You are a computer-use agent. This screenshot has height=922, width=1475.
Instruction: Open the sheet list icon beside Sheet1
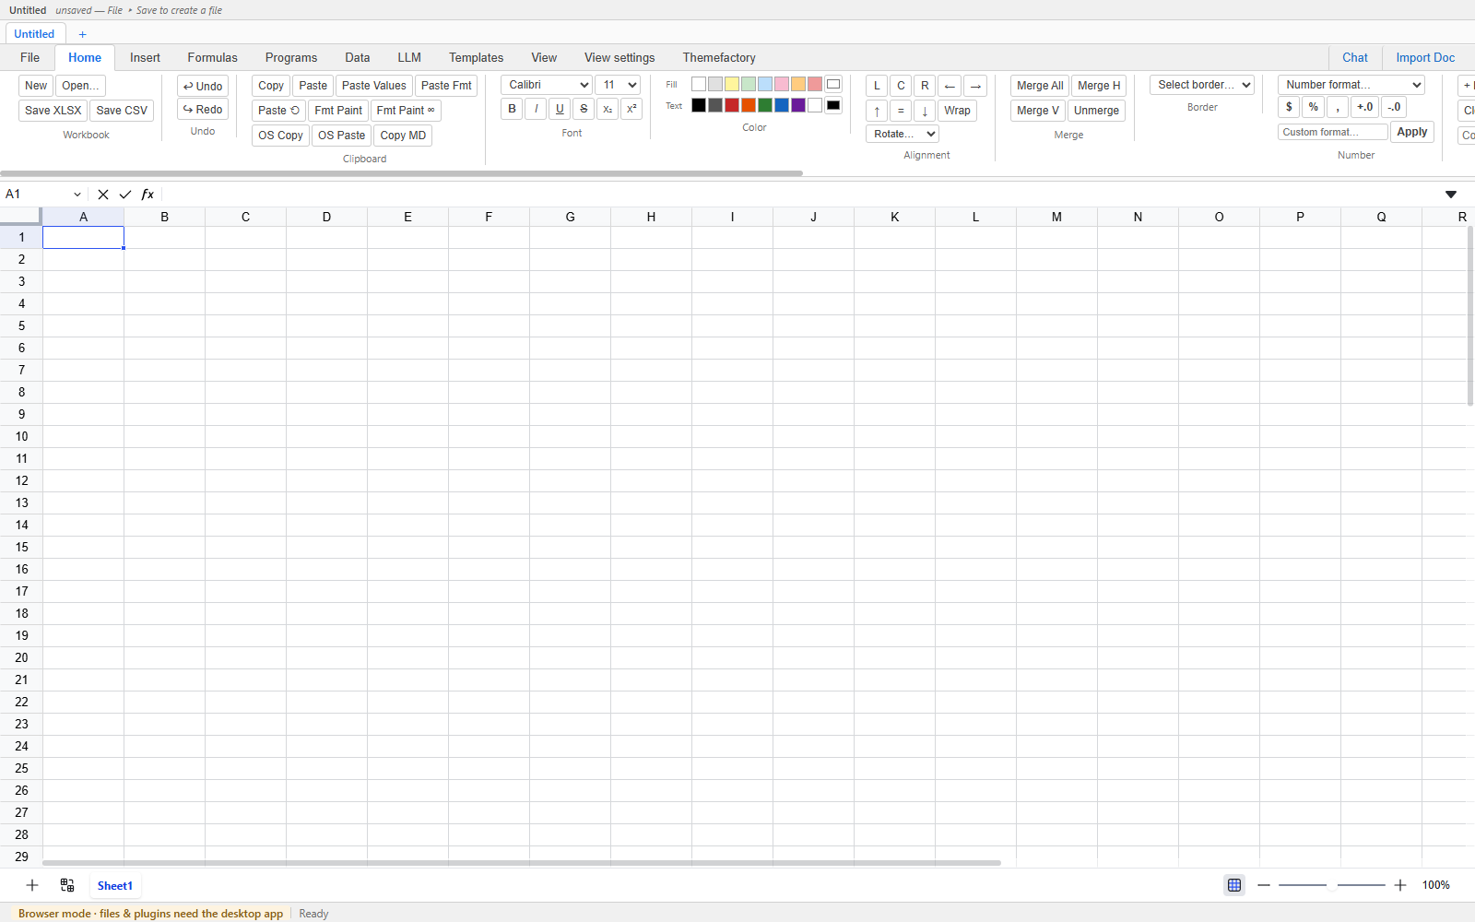(x=67, y=885)
